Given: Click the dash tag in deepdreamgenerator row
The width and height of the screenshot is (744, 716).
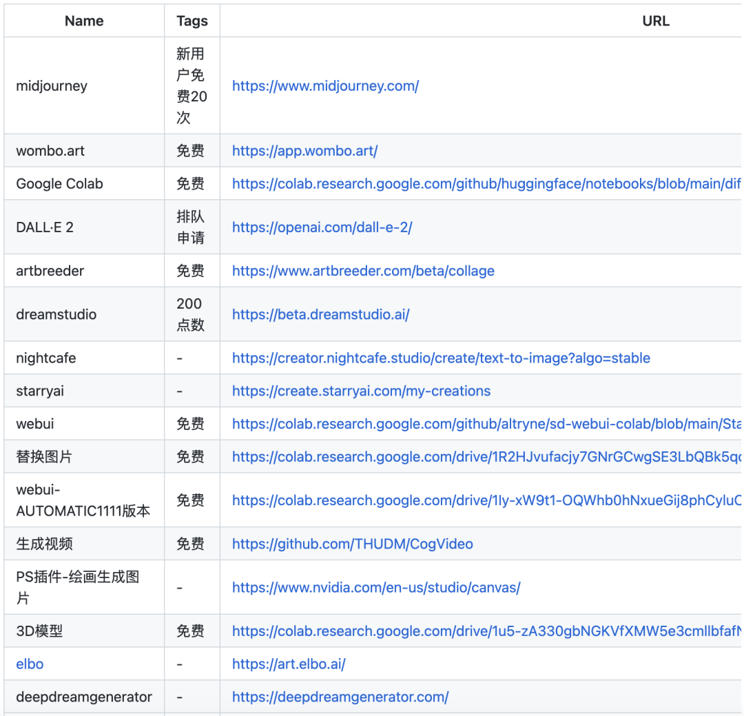Looking at the screenshot, I should click(x=179, y=697).
